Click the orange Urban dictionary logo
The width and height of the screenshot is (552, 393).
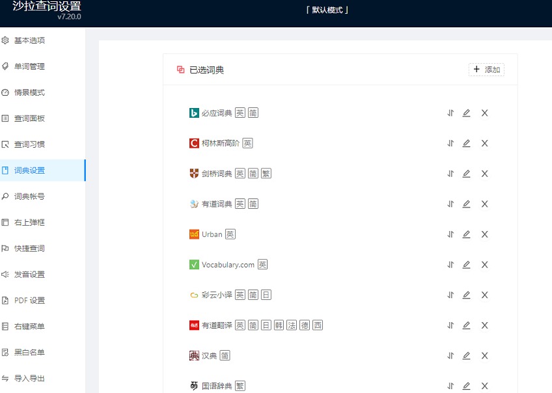tap(194, 234)
